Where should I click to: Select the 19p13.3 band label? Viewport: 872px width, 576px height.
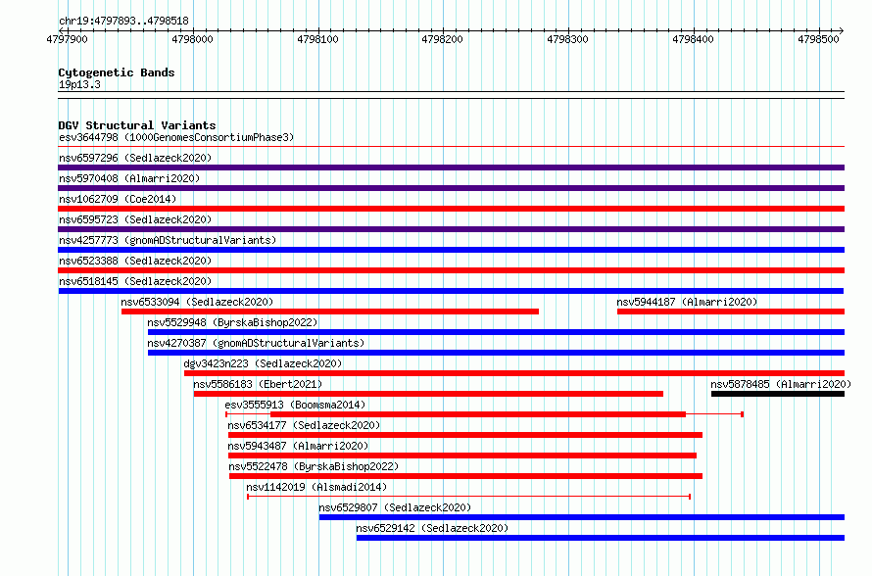click(x=79, y=84)
